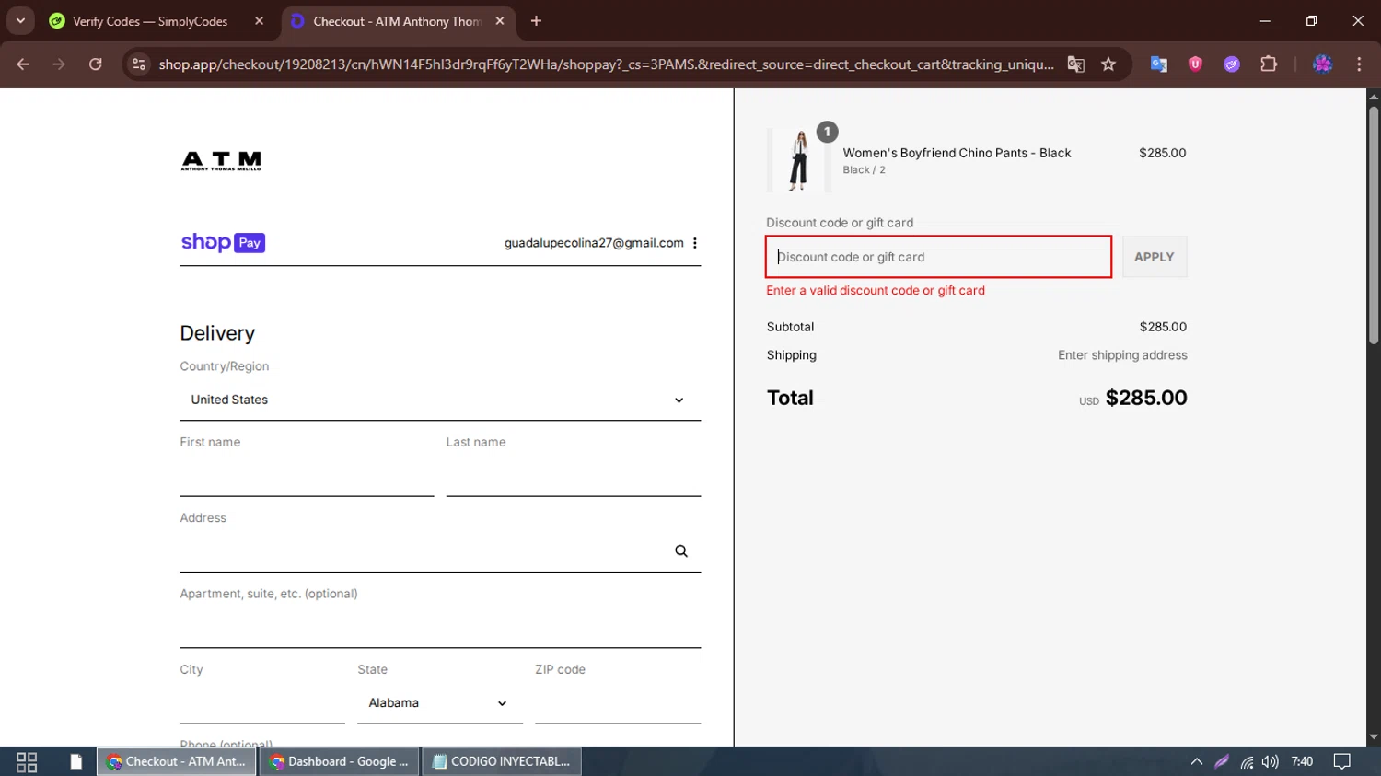The height and width of the screenshot is (776, 1381).
Task: Select the Checkout - ATM Anthony Thomas tab
Action: [x=396, y=21]
